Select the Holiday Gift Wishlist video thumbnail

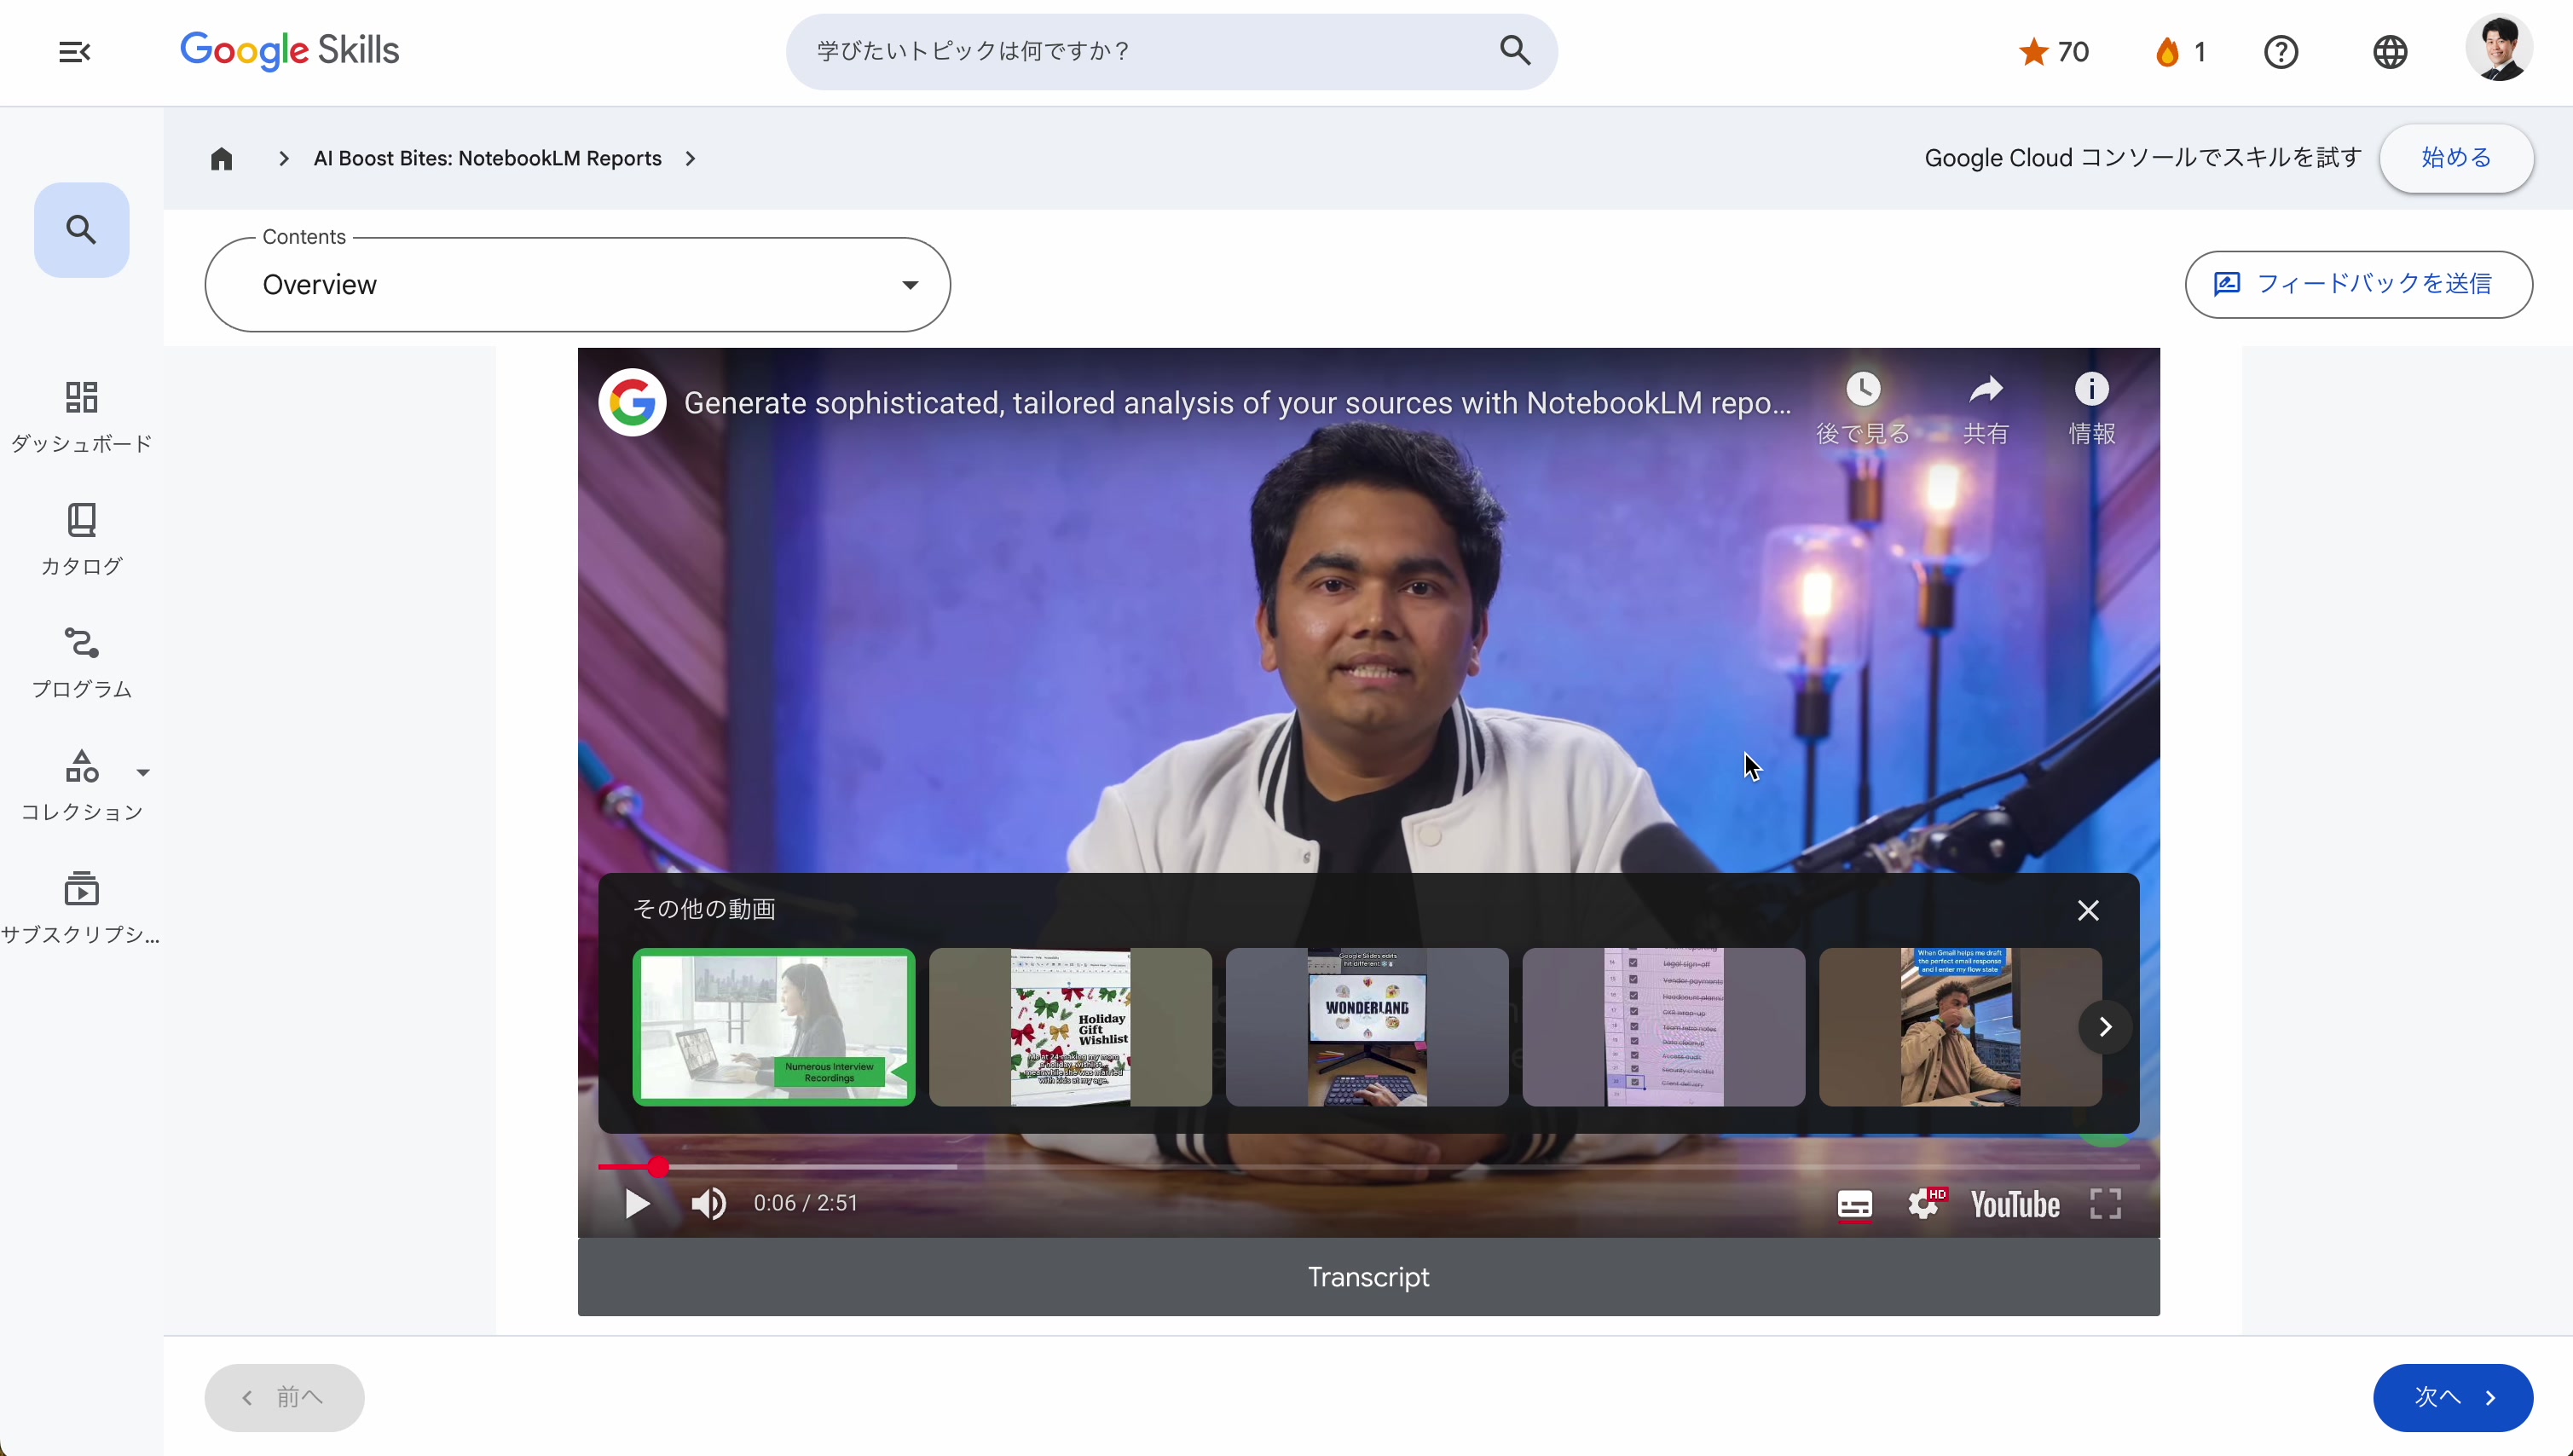click(x=1070, y=1027)
